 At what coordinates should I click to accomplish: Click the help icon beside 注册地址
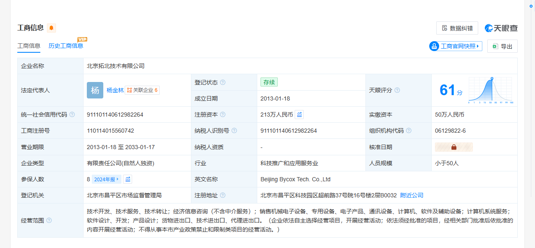[223, 195]
